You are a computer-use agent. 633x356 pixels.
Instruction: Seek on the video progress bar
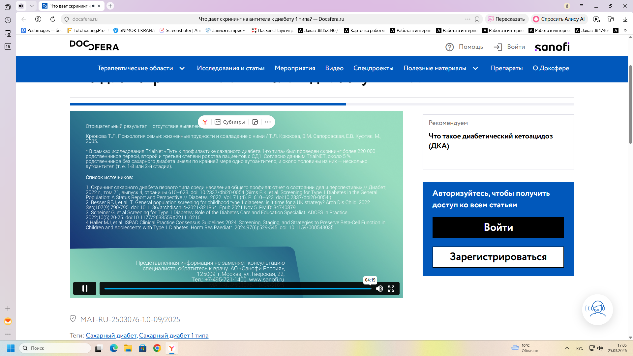[237, 288]
